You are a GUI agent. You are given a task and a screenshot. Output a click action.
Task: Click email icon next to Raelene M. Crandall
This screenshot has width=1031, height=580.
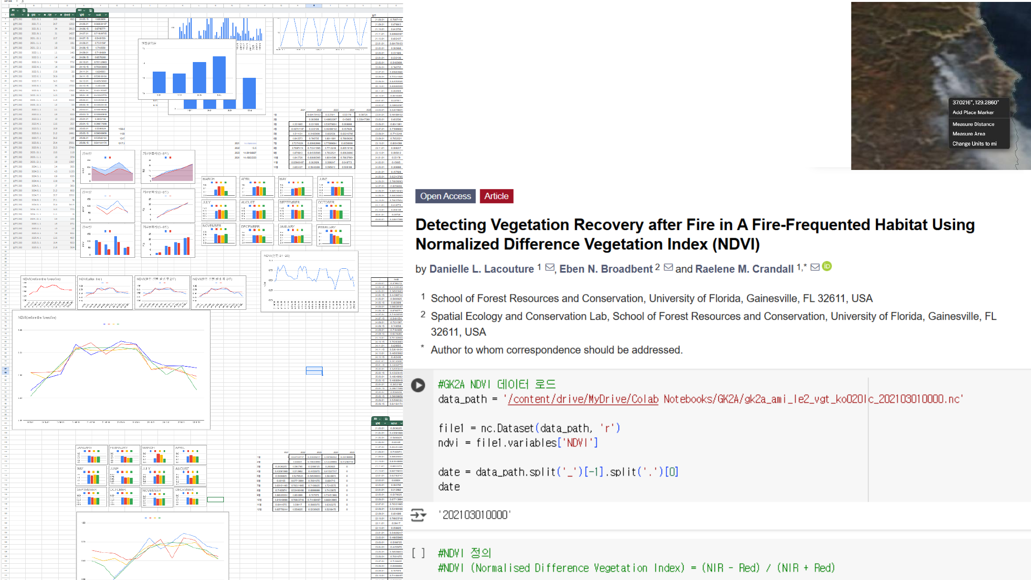tap(815, 267)
